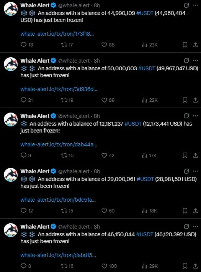
Task: Open the whale-alert.io/tx/tron/173f18 link
Action: coord(57,34)
